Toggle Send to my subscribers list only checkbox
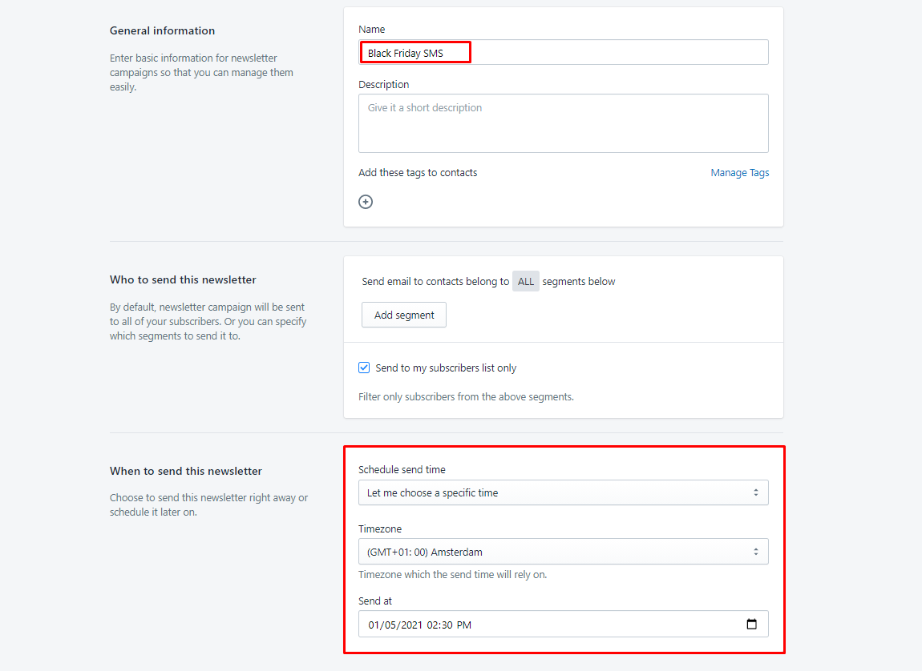This screenshot has height=671, width=922. (x=364, y=368)
